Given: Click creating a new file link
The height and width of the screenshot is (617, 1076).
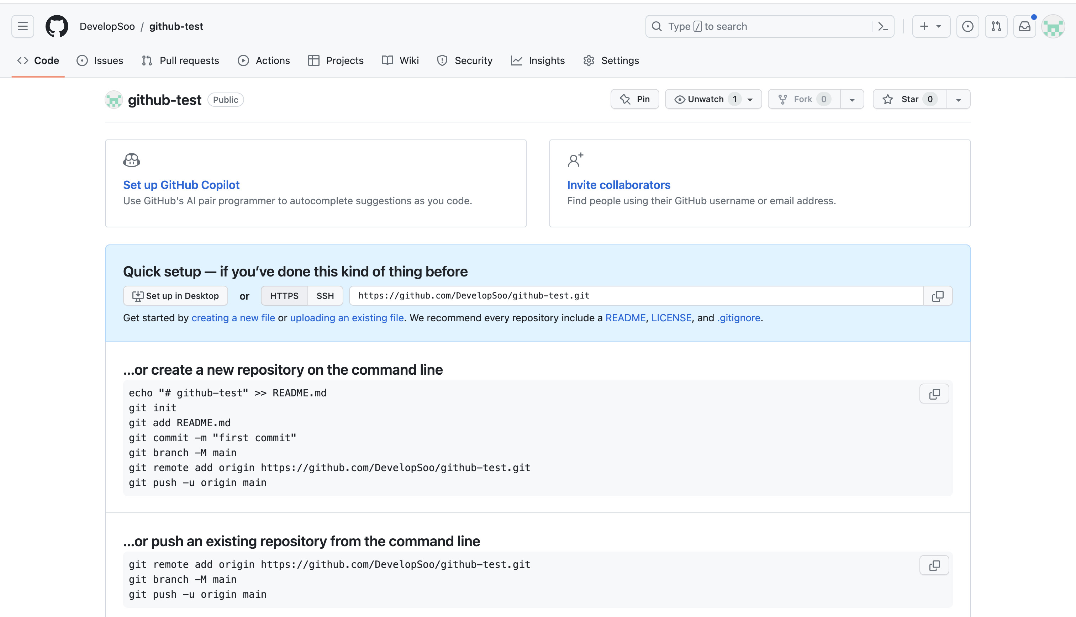Looking at the screenshot, I should click(x=233, y=318).
